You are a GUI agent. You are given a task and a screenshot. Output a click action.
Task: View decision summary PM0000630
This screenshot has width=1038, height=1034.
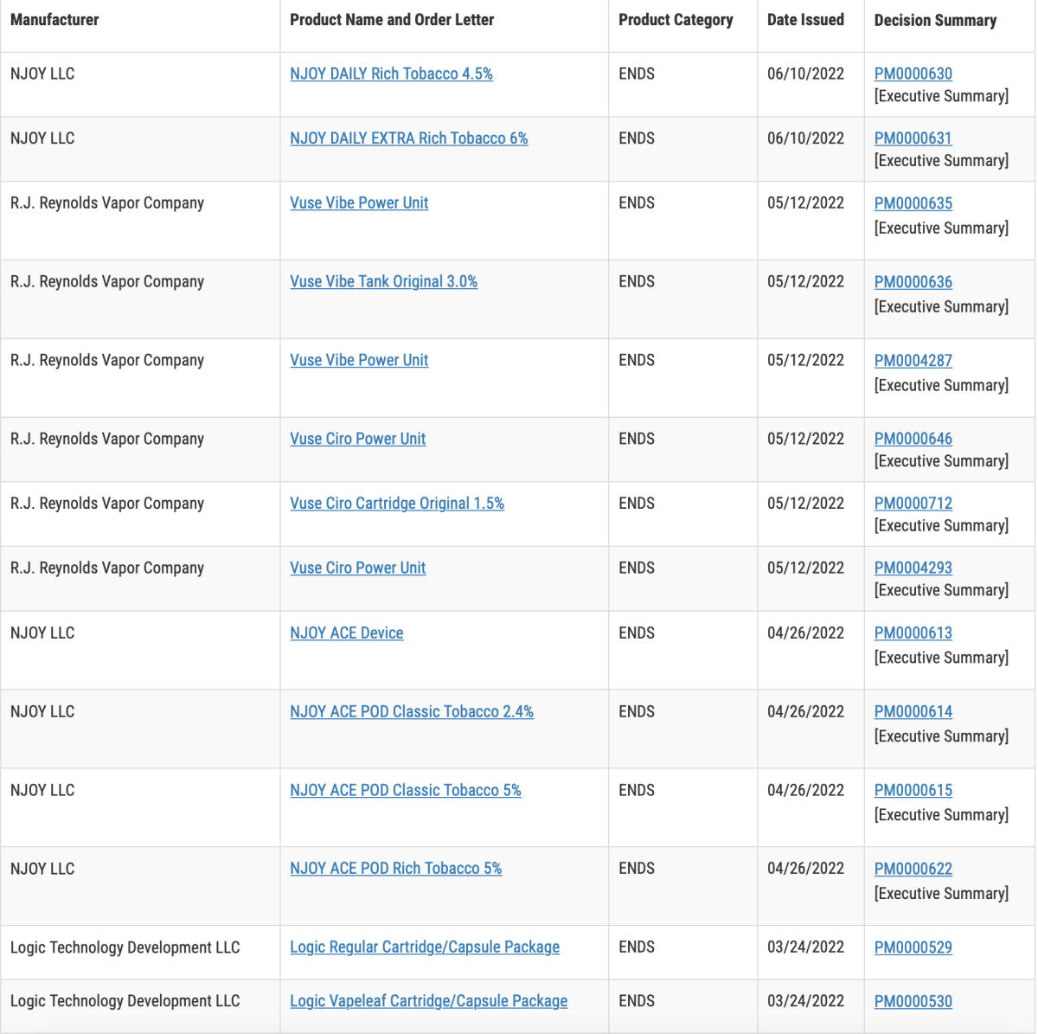click(x=913, y=74)
